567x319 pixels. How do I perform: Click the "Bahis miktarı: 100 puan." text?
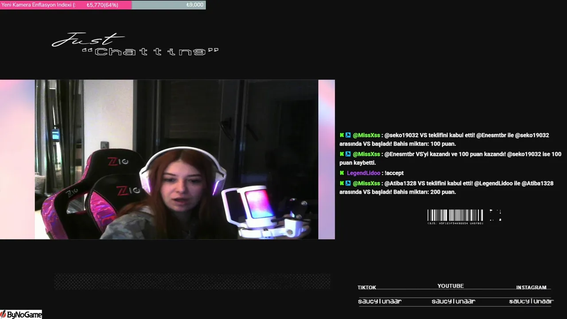pyautogui.click(x=424, y=144)
